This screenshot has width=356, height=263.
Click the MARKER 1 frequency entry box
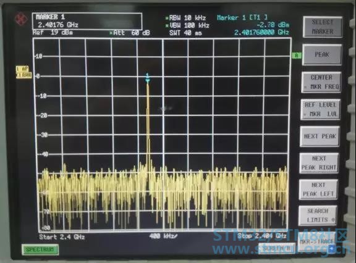[x=87, y=21]
